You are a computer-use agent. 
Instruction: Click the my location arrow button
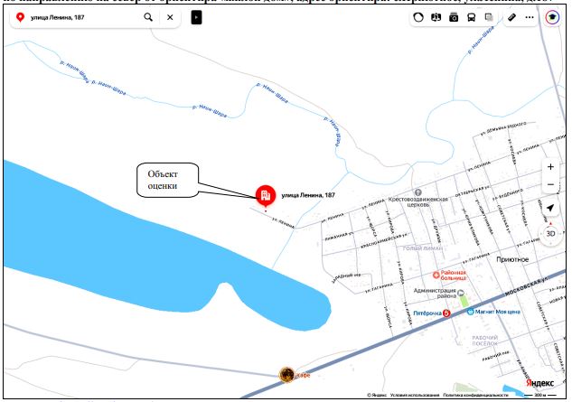pyautogui.click(x=550, y=208)
